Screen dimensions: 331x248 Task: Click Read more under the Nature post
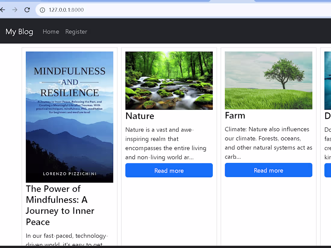[169, 170]
